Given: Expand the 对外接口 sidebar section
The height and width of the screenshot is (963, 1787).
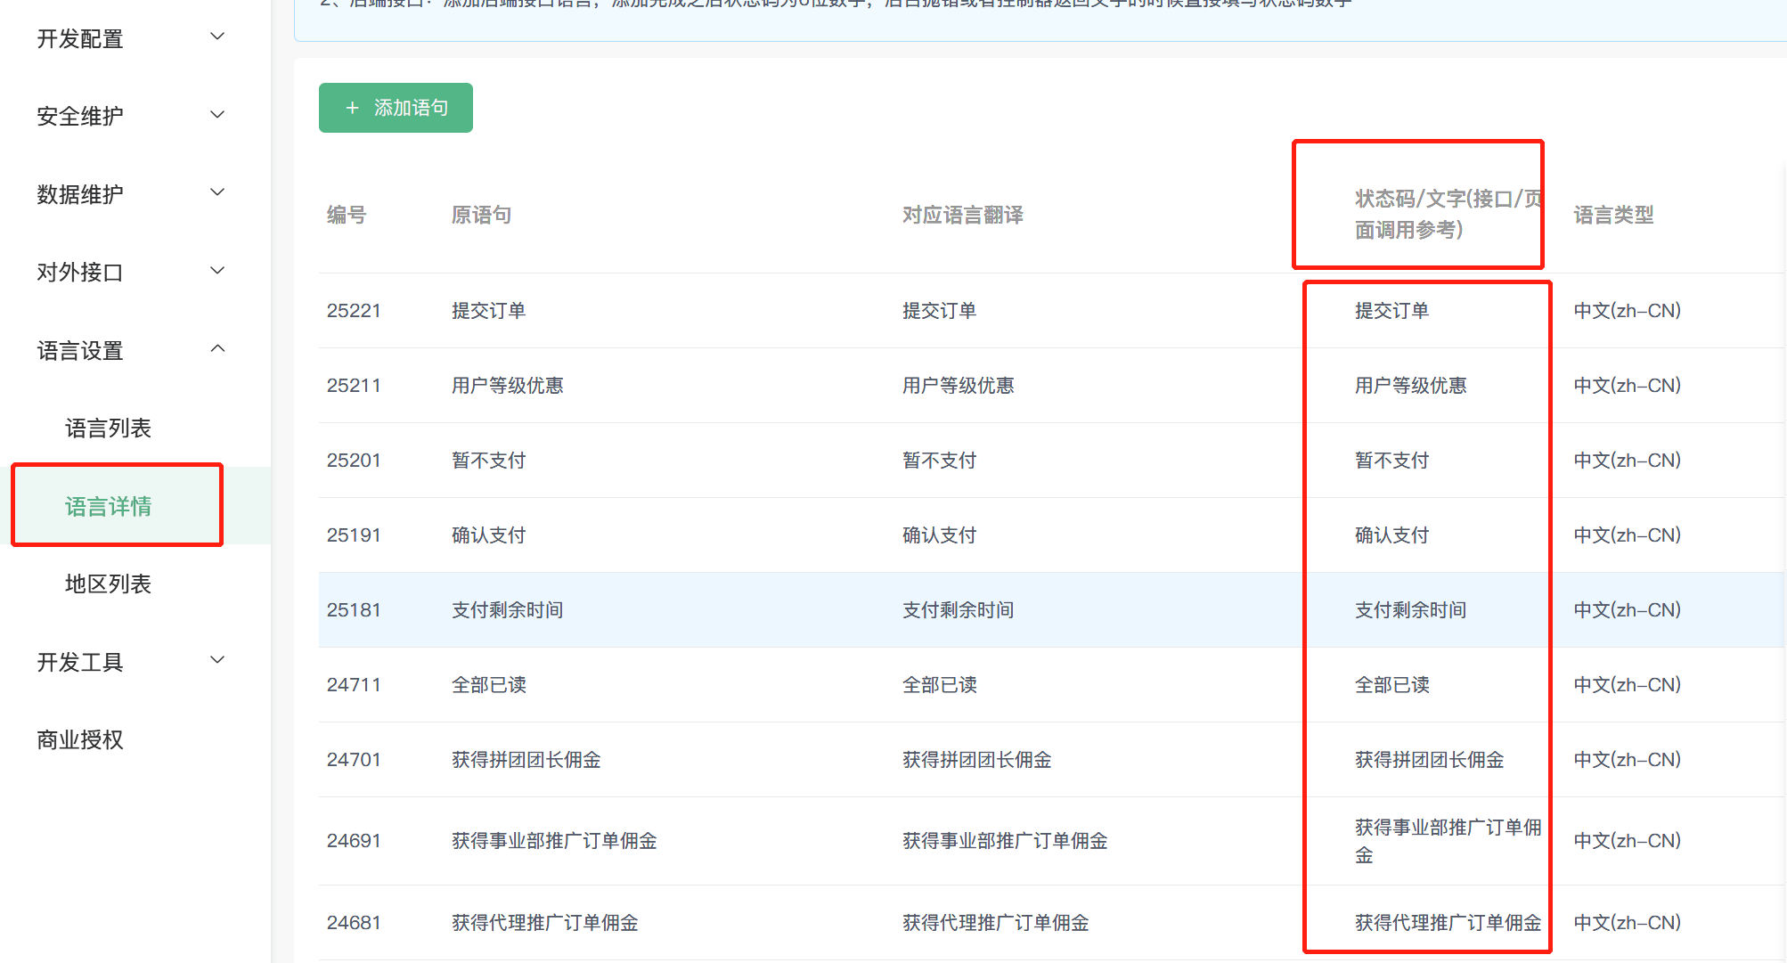Looking at the screenshot, I should click(x=80, y=272).
